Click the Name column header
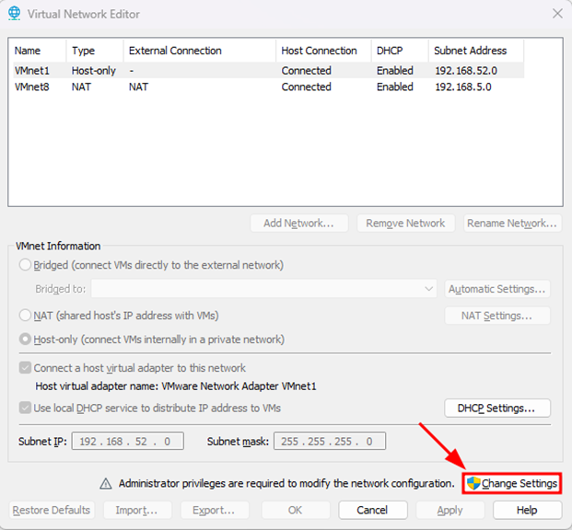This screenshot has width=572, height=530. coord(28,51)
